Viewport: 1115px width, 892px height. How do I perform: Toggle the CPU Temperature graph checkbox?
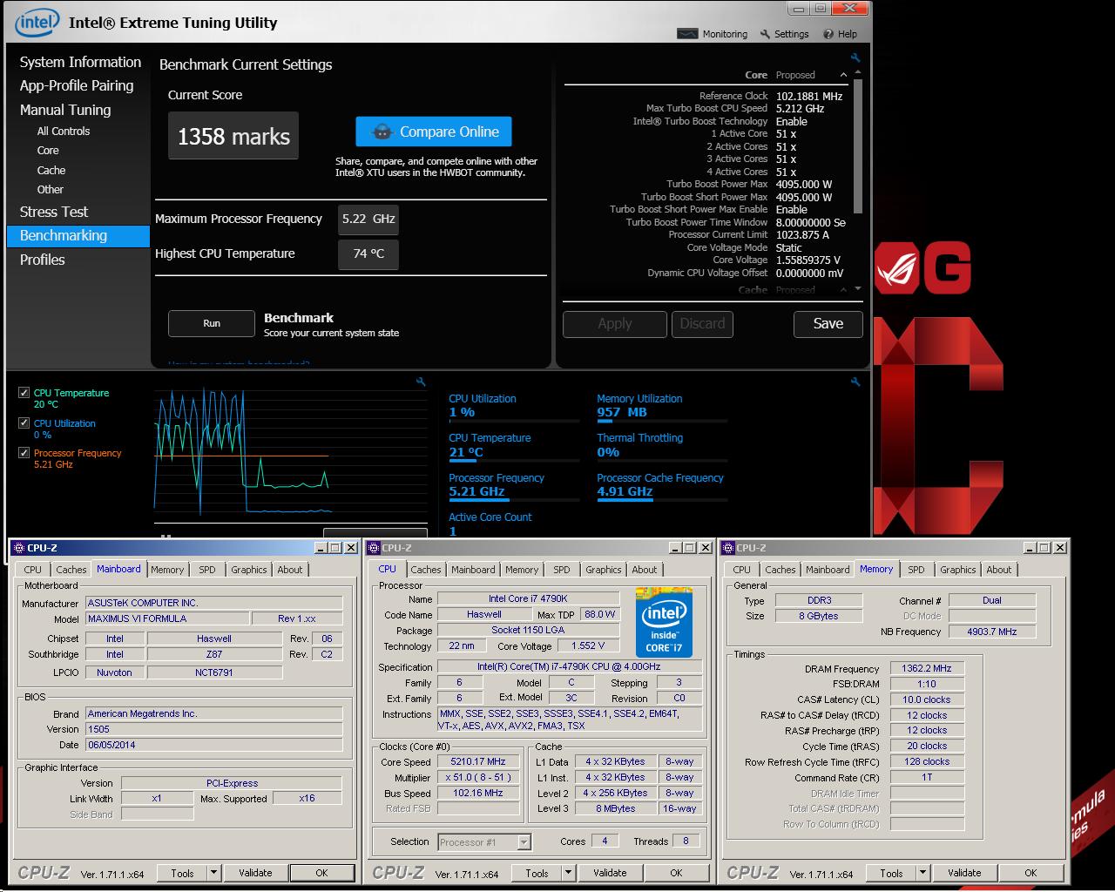(24, 393)
